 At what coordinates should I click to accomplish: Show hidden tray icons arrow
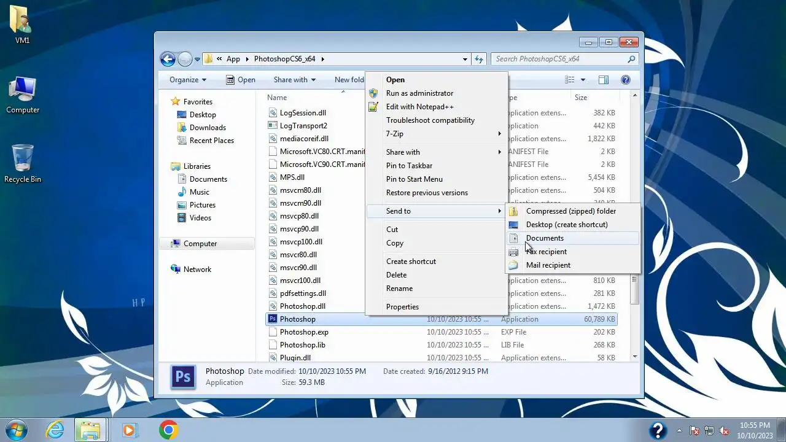pos(679,430)
